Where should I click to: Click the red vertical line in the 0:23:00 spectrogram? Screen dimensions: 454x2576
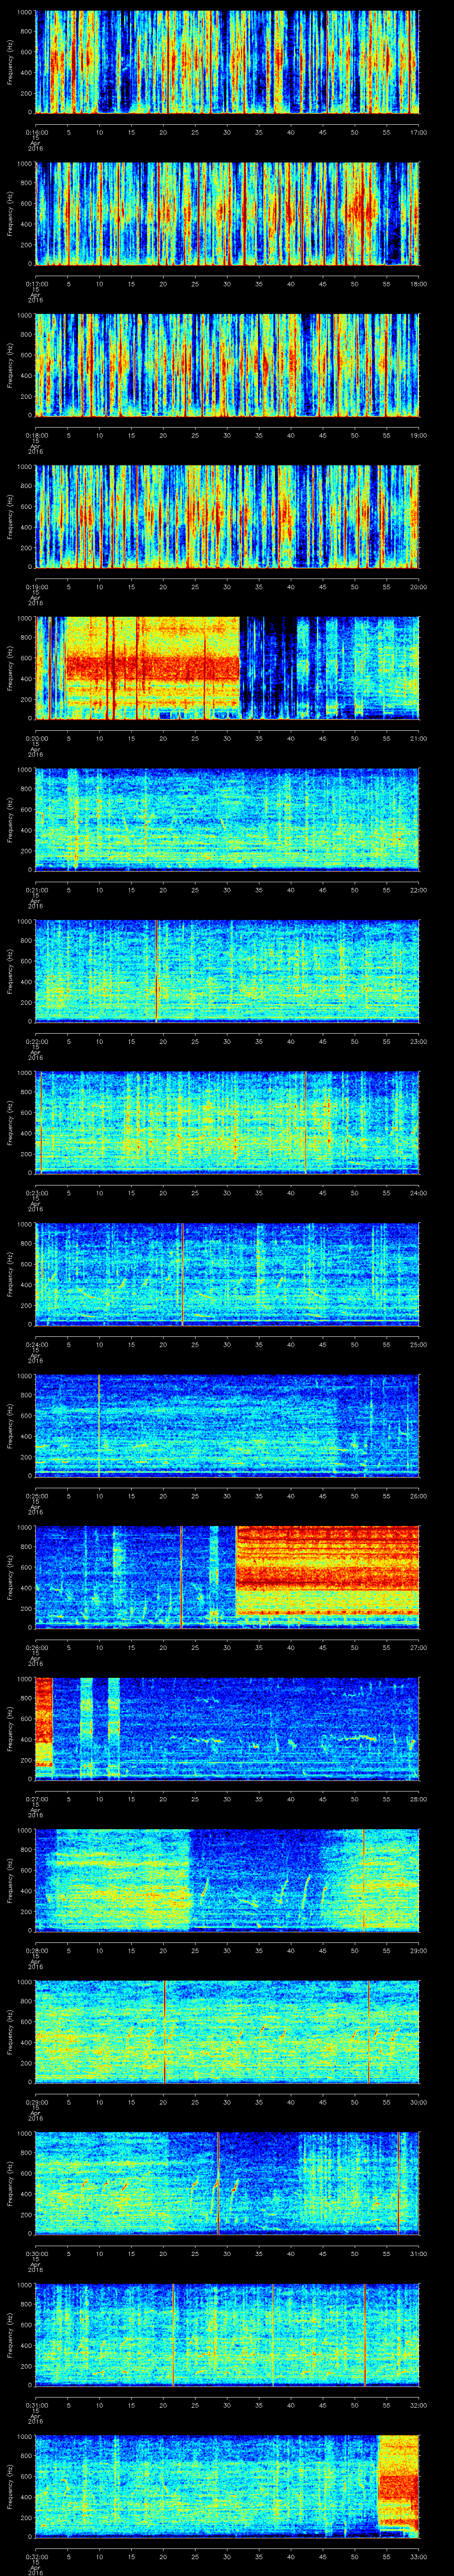(305, 1122)
